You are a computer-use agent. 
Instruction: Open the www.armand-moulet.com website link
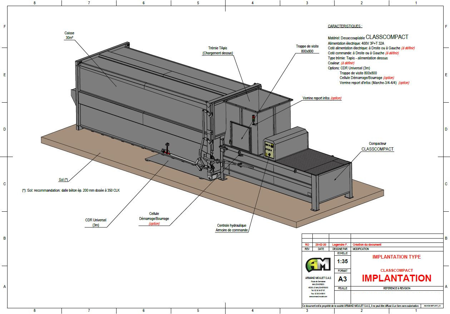[318, 296]
